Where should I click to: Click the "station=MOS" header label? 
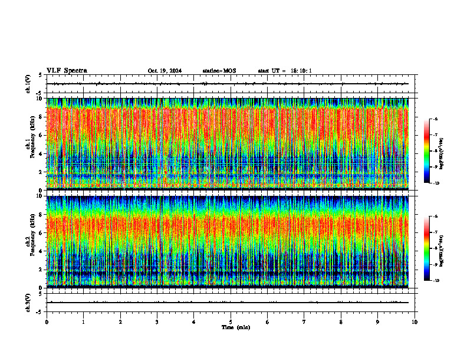pos(219,71)
